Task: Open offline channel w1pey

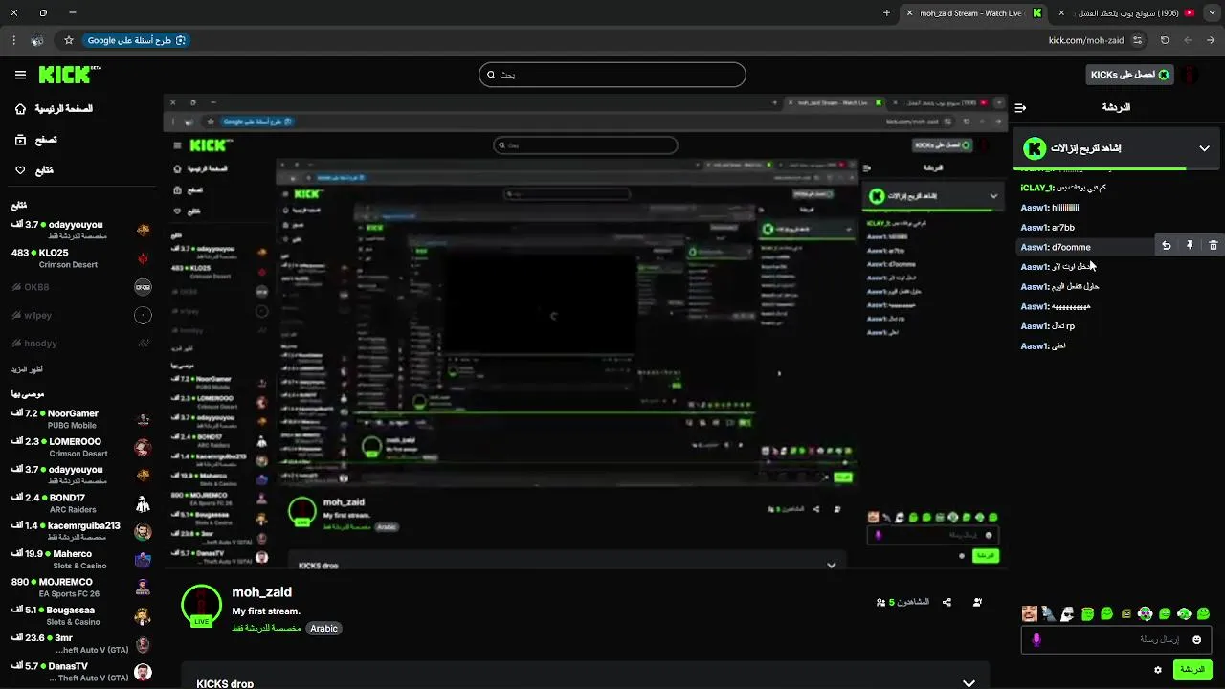Action: coord(80,315)
